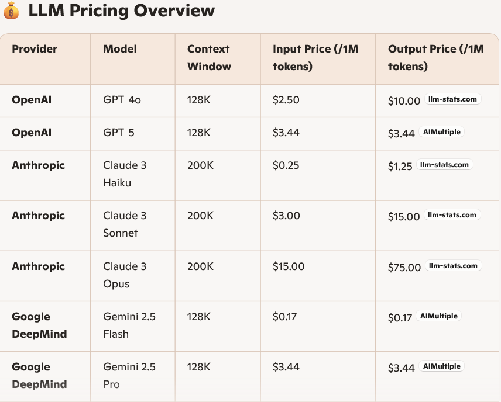Click the Input Price column header
The height and width of the screenshot is (402, 501).
click(315, 58)
